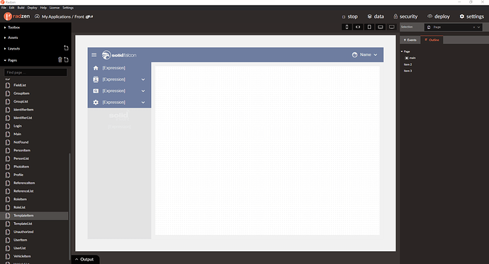Select the Login page in the list
Viewport: 489px width, 264px height.
[x=18, y=126]
